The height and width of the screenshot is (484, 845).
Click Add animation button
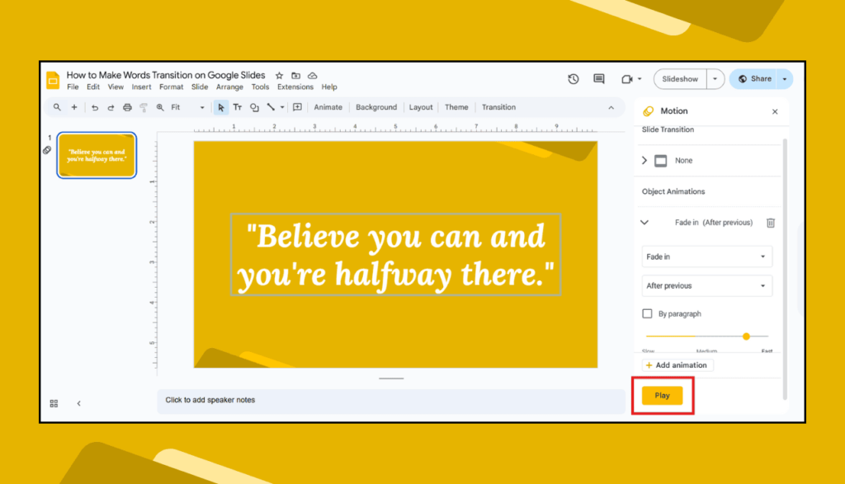pos(677,365)
